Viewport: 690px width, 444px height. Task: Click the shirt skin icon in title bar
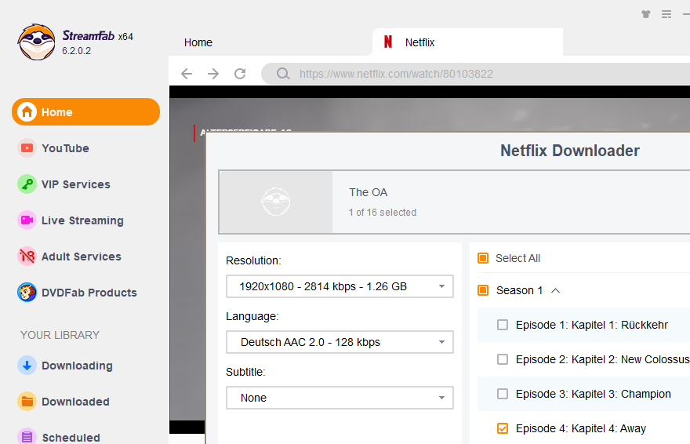pos(645,14)
